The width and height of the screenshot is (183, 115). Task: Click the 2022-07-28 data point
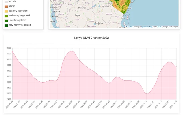pos(109,83)
